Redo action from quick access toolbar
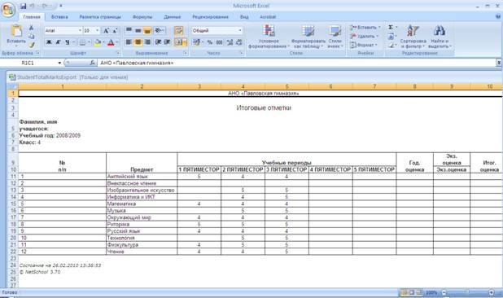The image size is (503, 298). click(x=46, y=6)
